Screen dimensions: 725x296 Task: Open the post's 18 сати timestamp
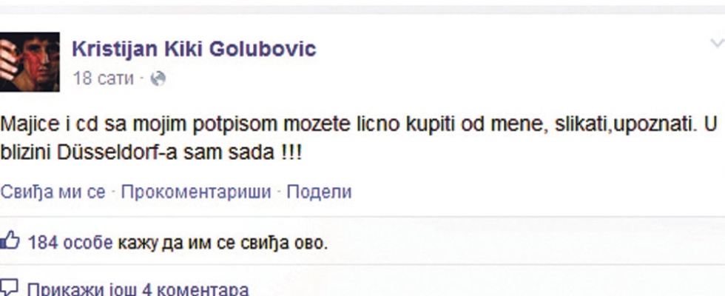[x=103, y=78]
